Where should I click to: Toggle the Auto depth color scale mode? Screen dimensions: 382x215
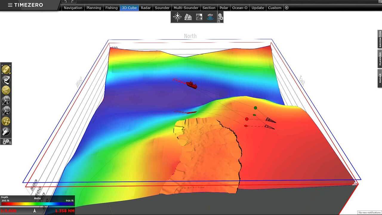coord(37,198)
